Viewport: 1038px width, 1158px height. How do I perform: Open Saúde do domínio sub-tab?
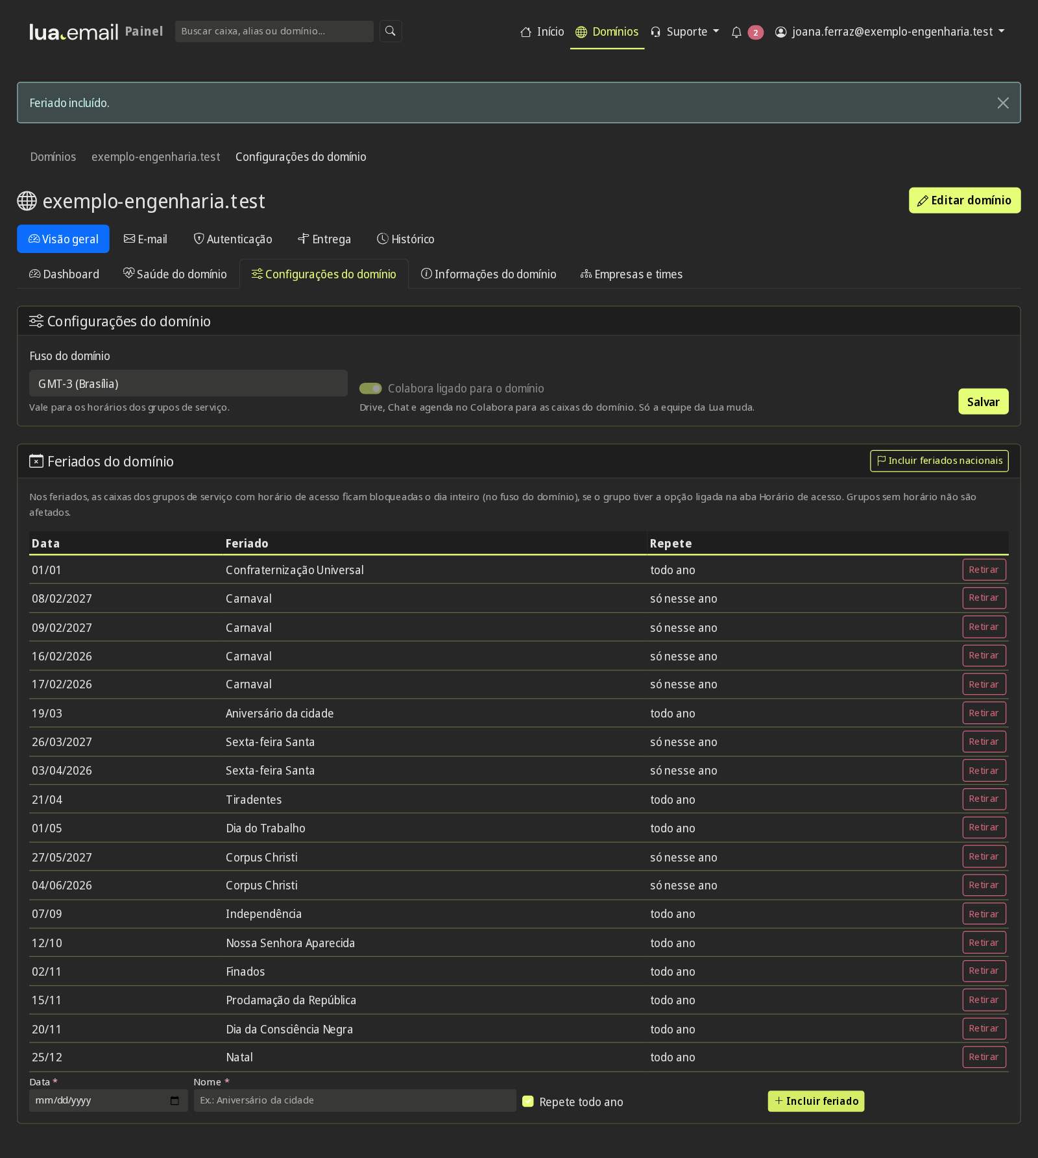click(175, 274)
